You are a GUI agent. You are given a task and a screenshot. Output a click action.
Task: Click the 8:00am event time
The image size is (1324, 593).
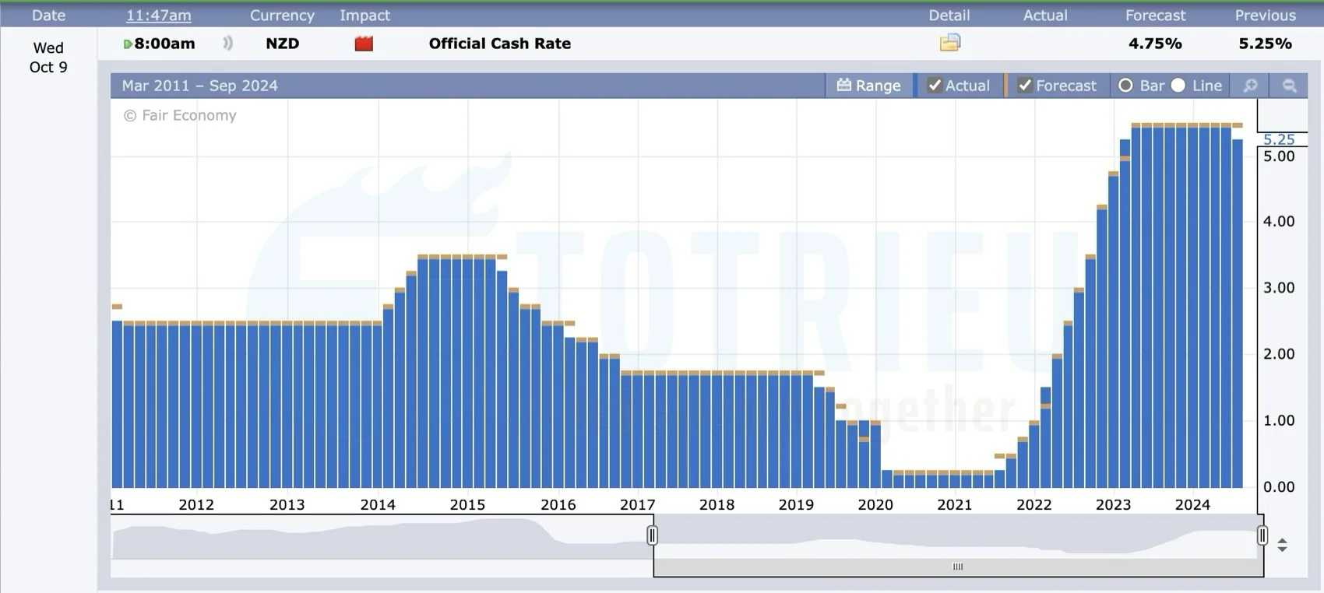coord(164,44)
